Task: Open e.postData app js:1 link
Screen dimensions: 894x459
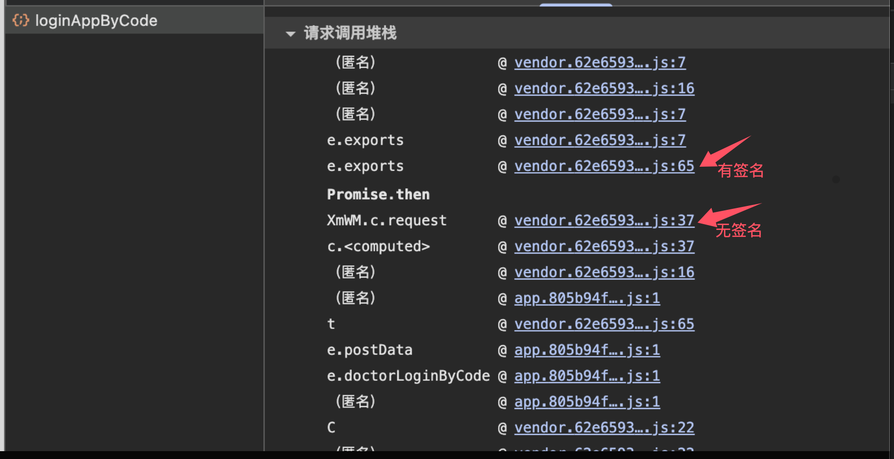Action: (x=587, y=351)
